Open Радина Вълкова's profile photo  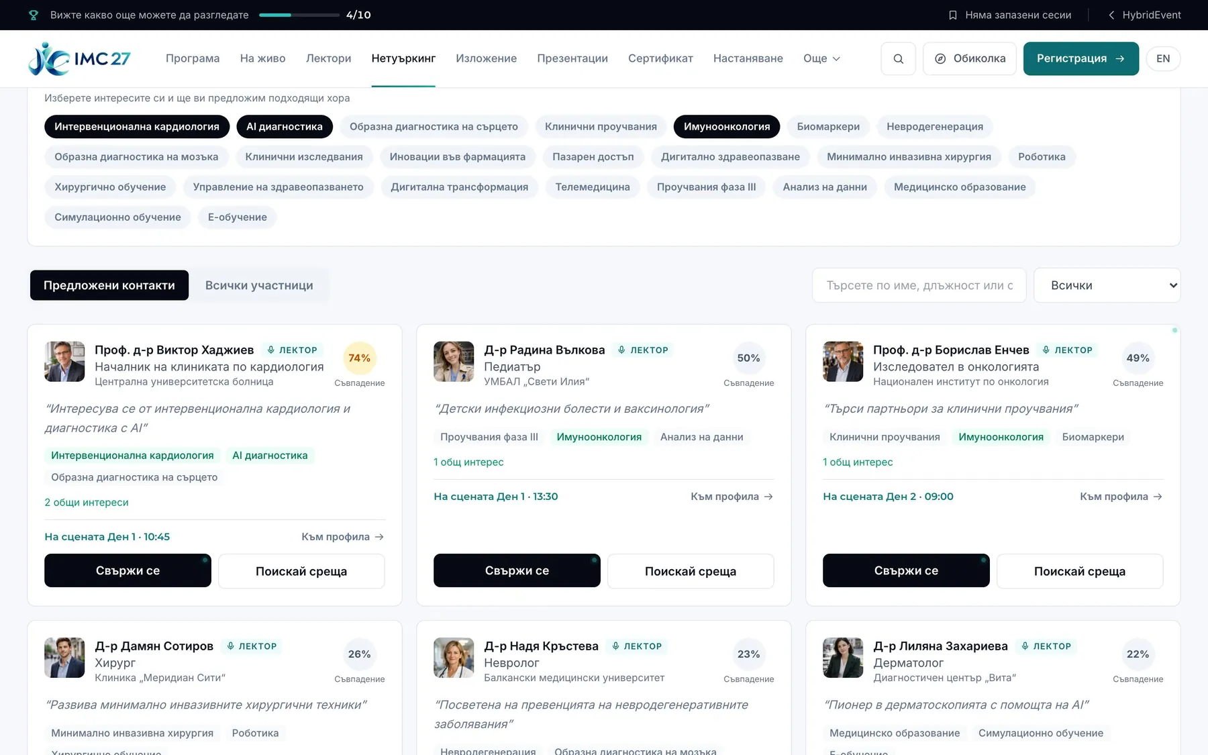pos(454,362)
